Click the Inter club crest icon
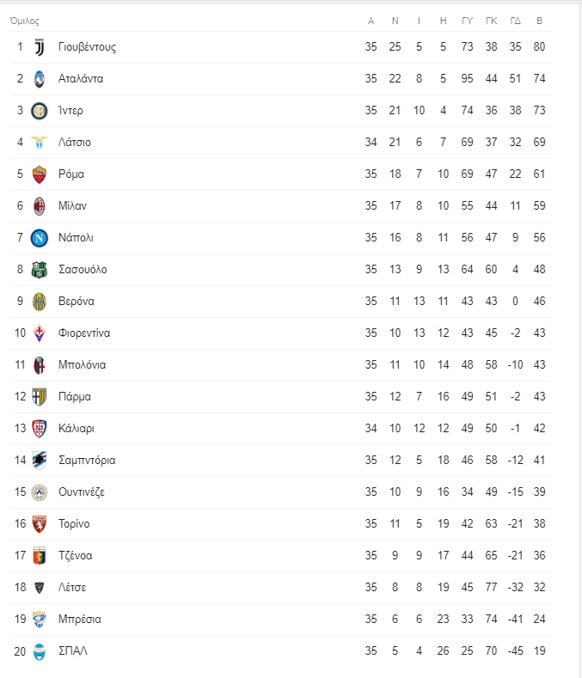582x678 pixels. click(39, 111)
